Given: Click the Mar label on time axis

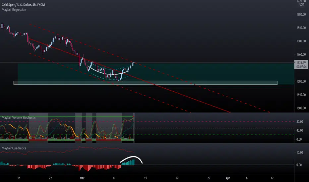Looking at the screenshot, I should point(82,178).
